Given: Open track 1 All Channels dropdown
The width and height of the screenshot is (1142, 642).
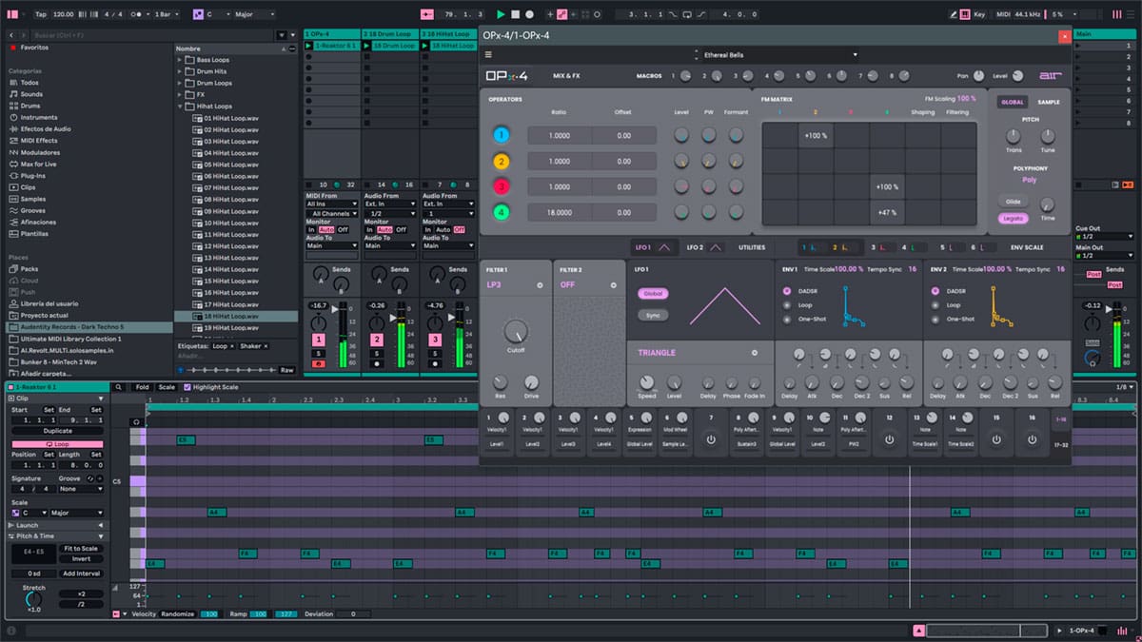Looking at the screenshot, I should coord(331,213).
